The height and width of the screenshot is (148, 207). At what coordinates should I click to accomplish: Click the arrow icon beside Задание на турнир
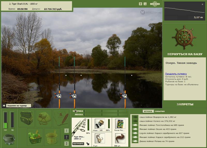point(4,106)
